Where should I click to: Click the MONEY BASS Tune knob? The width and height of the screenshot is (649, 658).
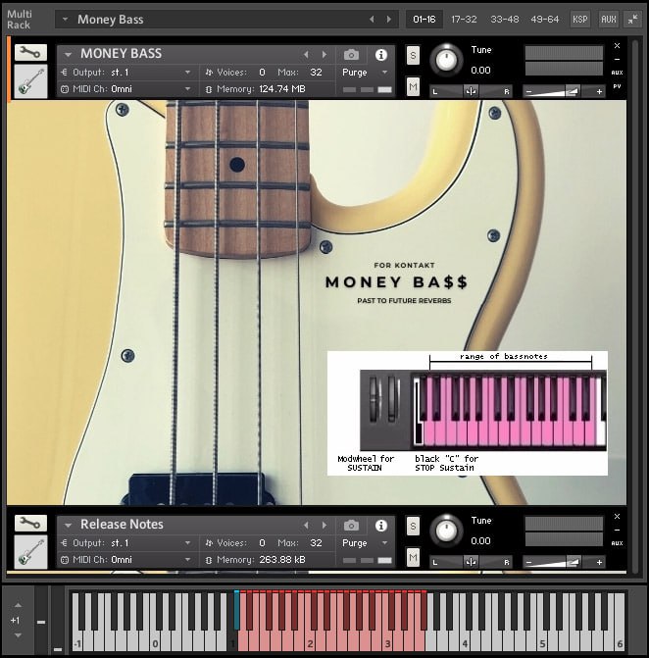446,60
